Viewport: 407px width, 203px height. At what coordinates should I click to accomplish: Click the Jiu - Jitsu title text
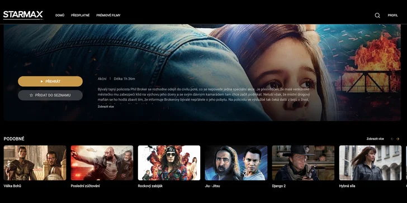[x=212, y=186]
